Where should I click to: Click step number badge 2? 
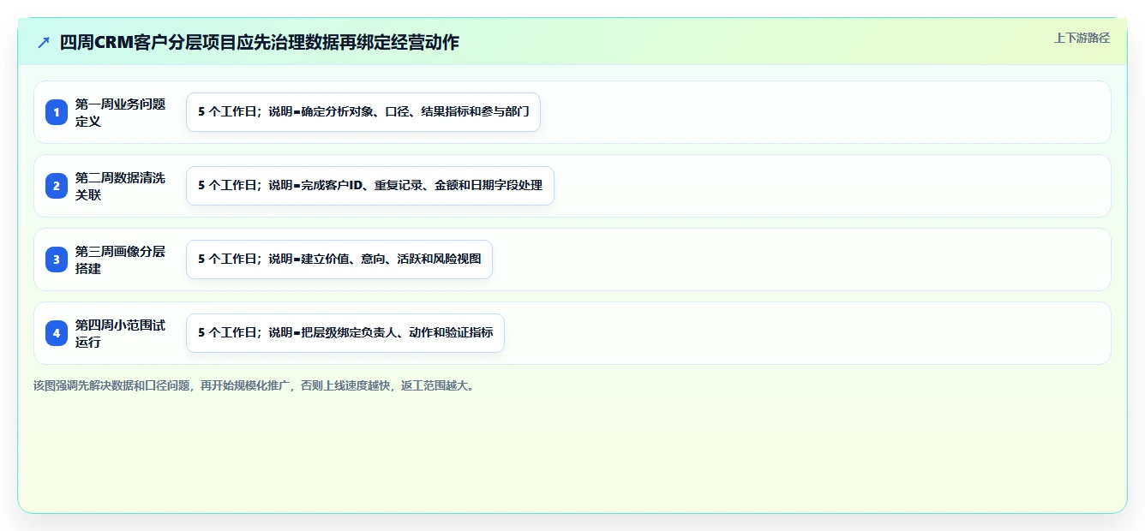coord(57,186)
